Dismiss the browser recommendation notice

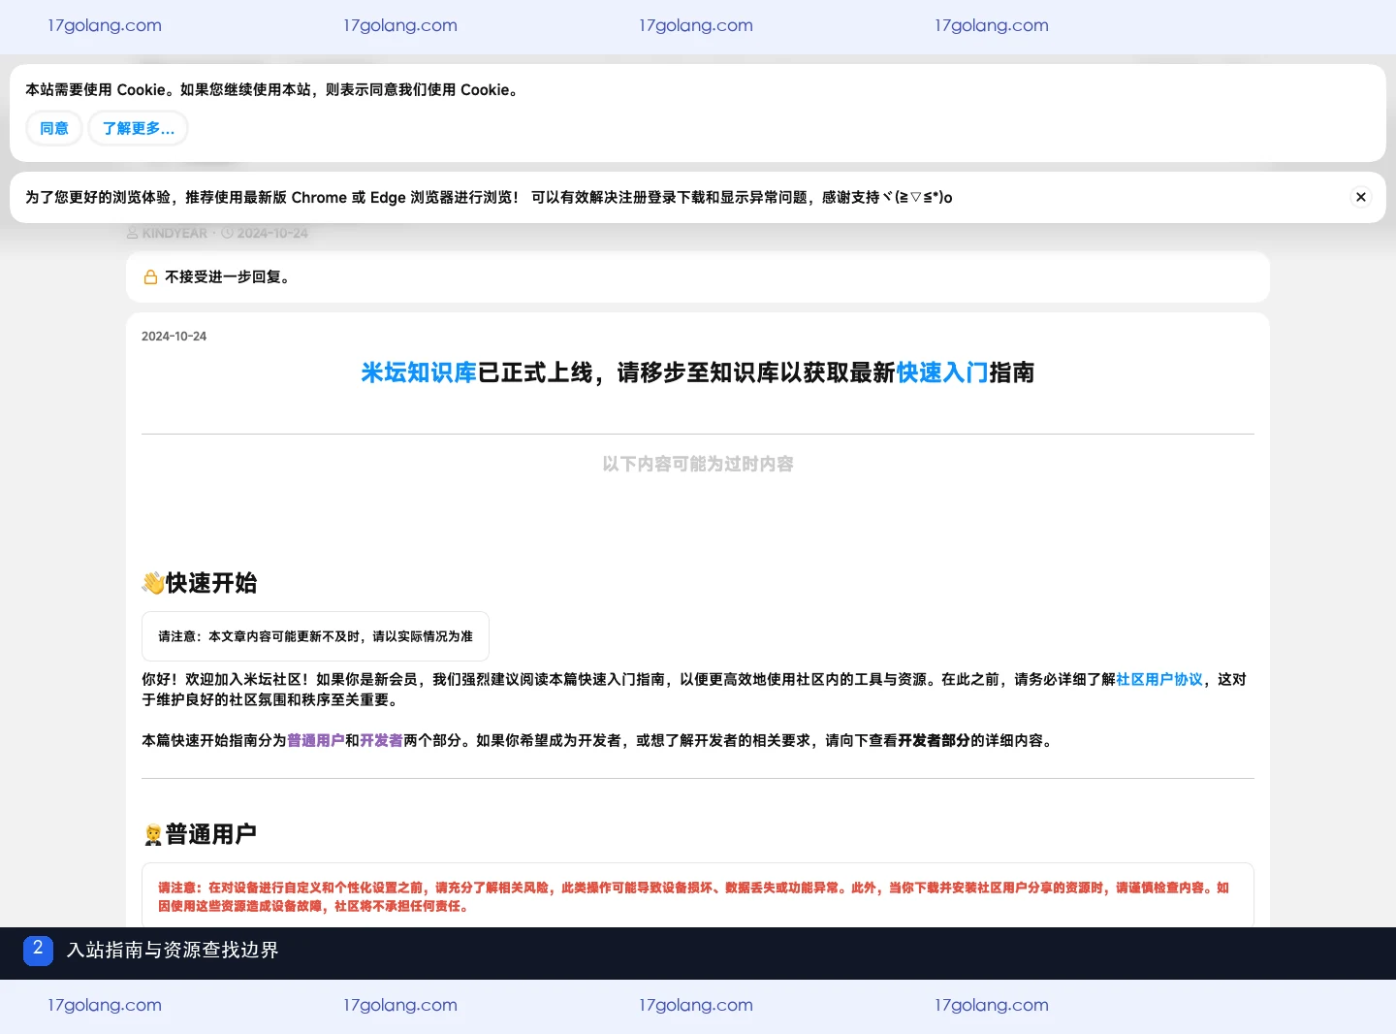tap(1361, 197)
